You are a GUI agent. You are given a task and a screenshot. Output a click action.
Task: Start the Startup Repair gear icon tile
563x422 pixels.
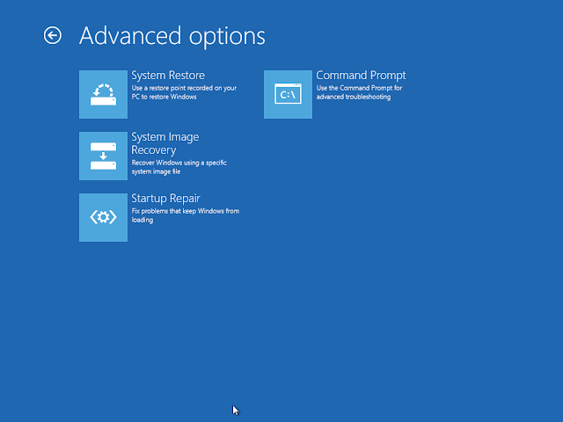104,217
